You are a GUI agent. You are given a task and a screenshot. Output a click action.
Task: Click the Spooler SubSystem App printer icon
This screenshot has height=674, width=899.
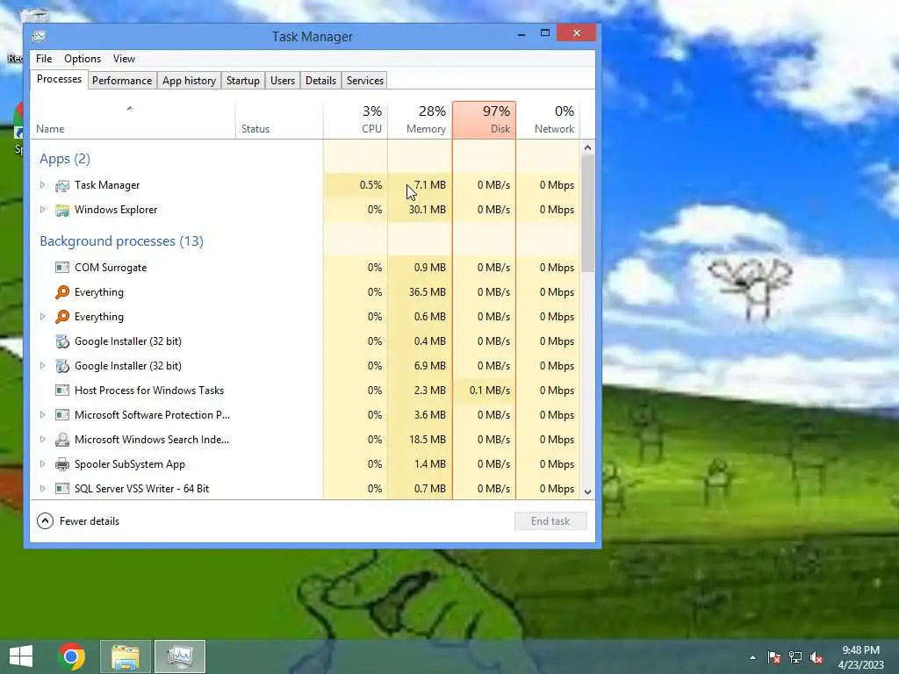coord(62,464)
